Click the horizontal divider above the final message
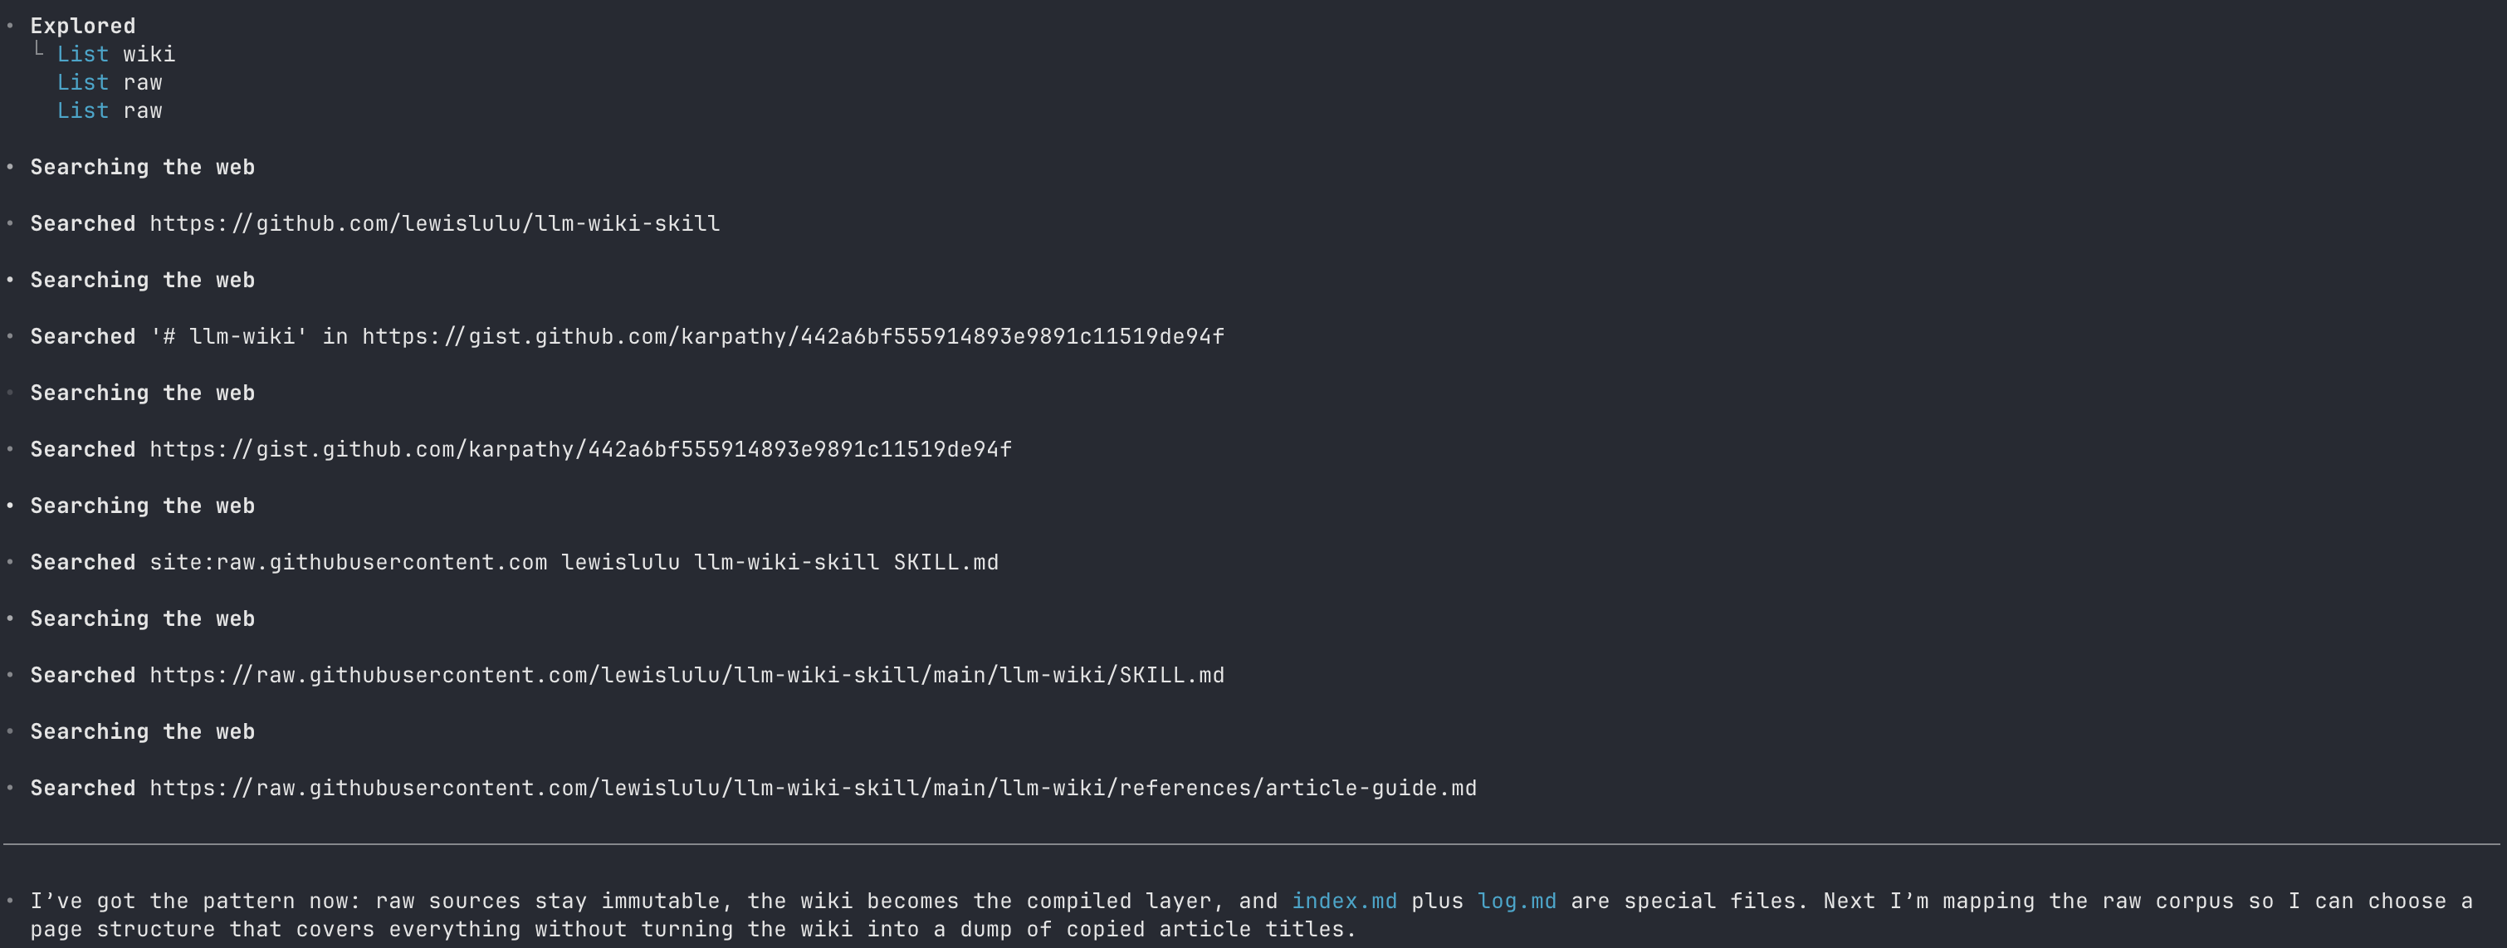This screenshot has height=948, width=2507. click(1253, 844)
